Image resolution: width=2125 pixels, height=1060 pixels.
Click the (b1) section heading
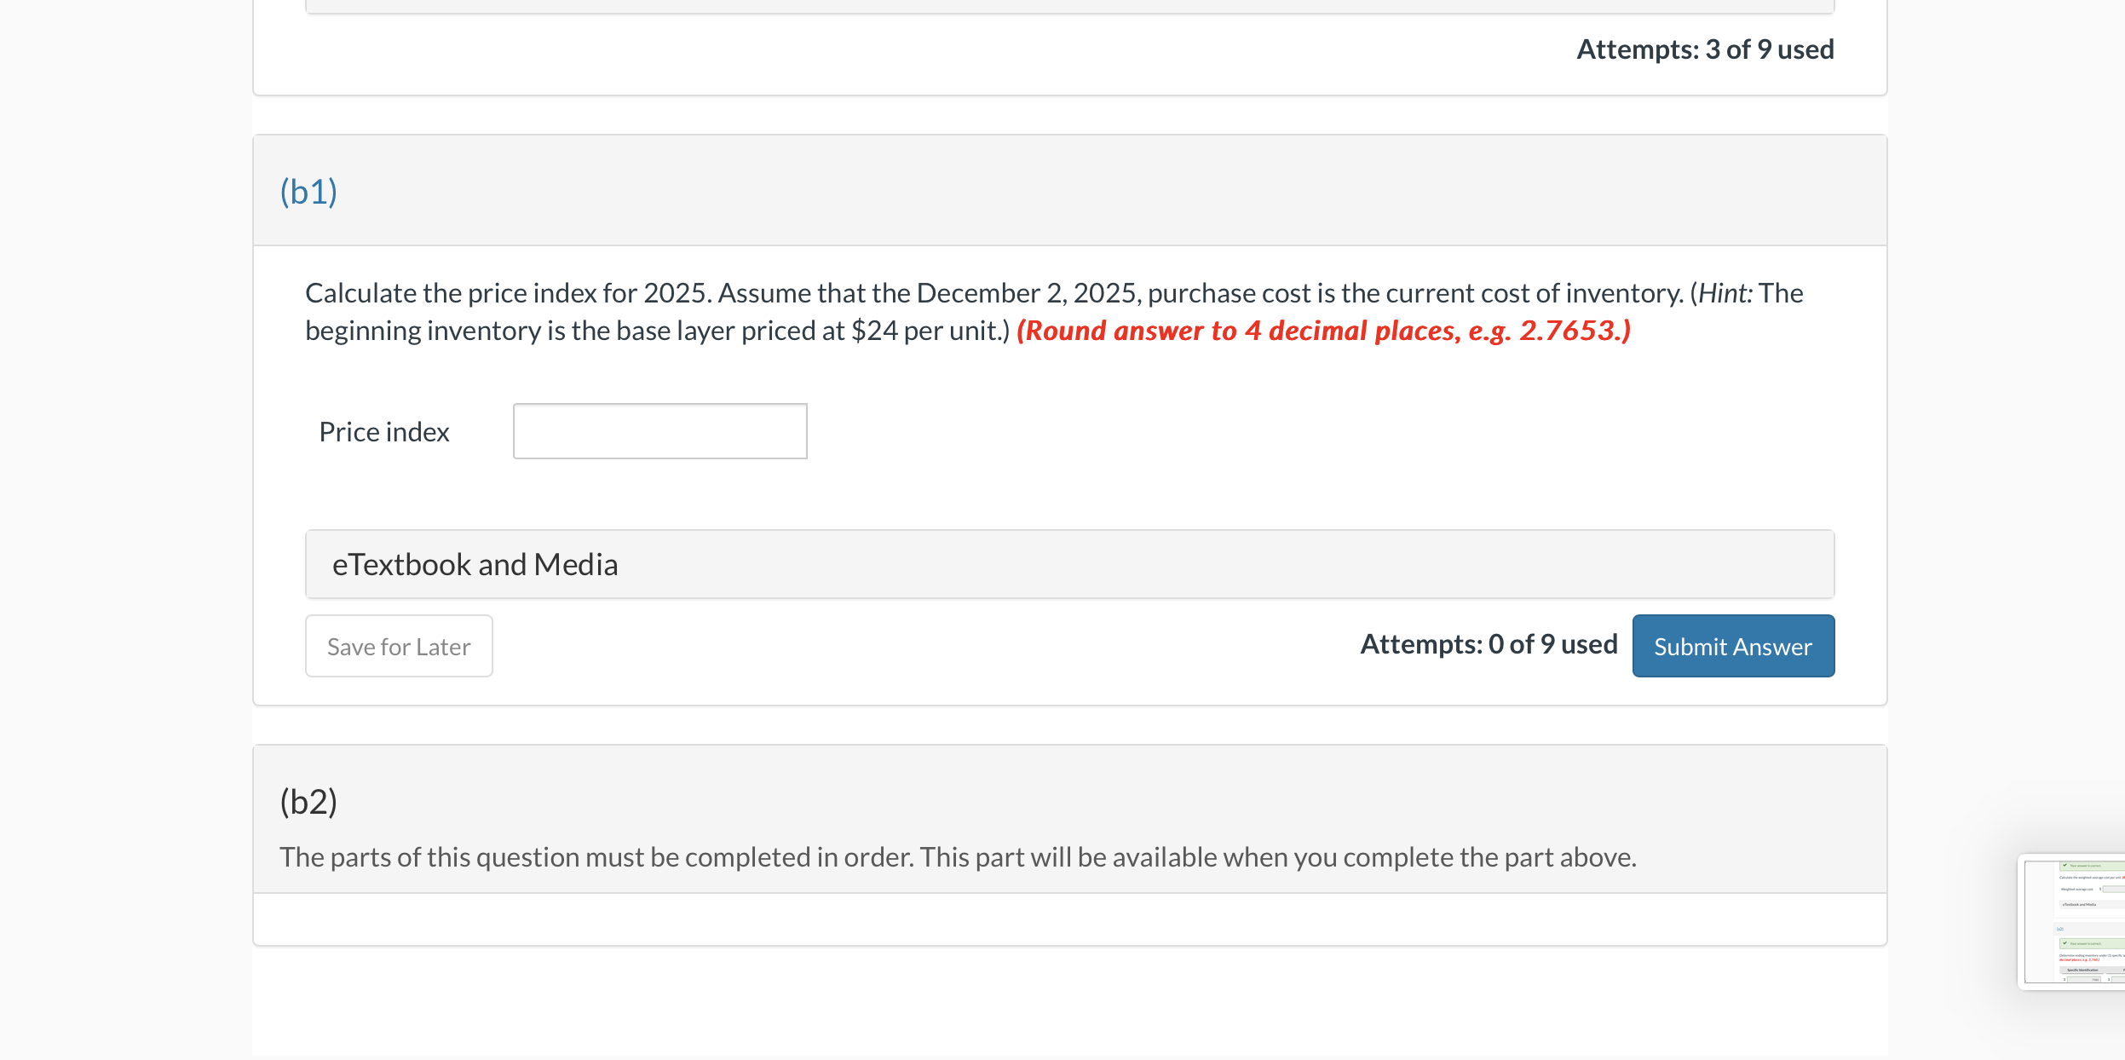click(x=308, y=191)
